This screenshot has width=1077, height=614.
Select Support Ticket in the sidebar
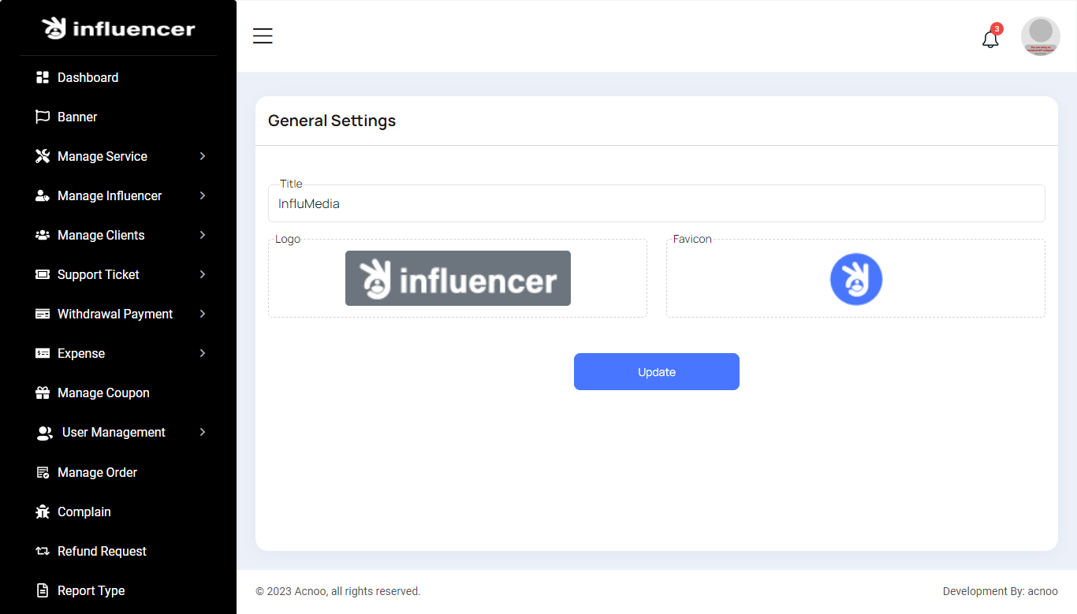pyautogui.click(x=98, y=274)
